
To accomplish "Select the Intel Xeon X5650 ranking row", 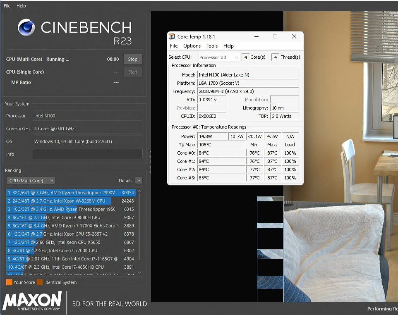I will coord(71,242).
